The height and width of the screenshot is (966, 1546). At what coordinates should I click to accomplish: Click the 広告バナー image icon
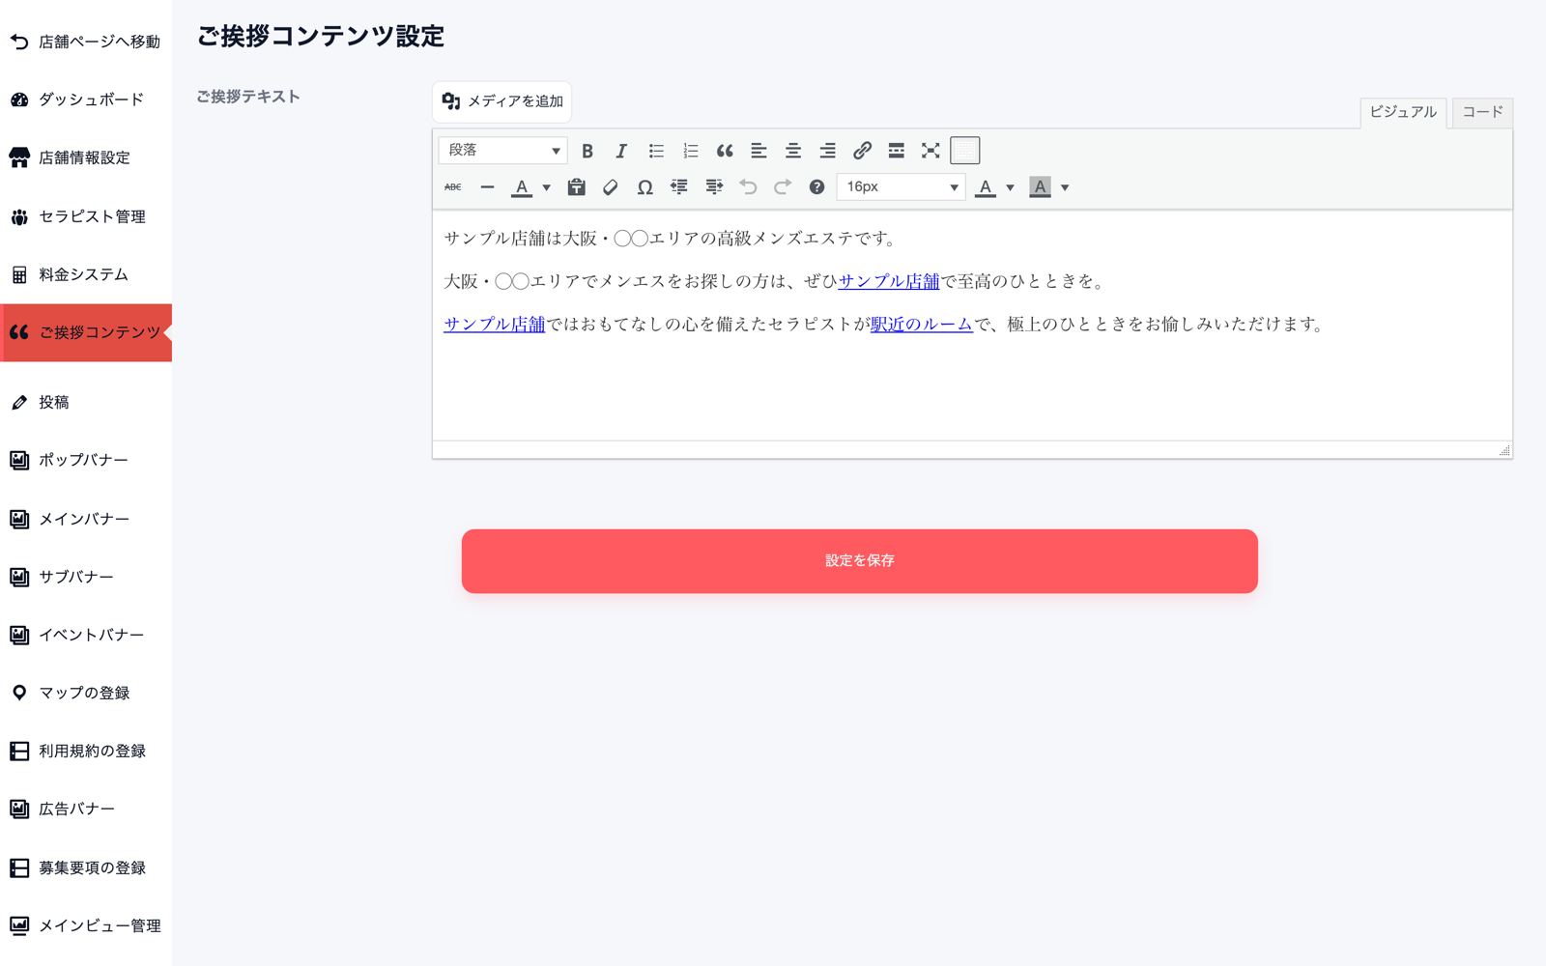point(19,809)
